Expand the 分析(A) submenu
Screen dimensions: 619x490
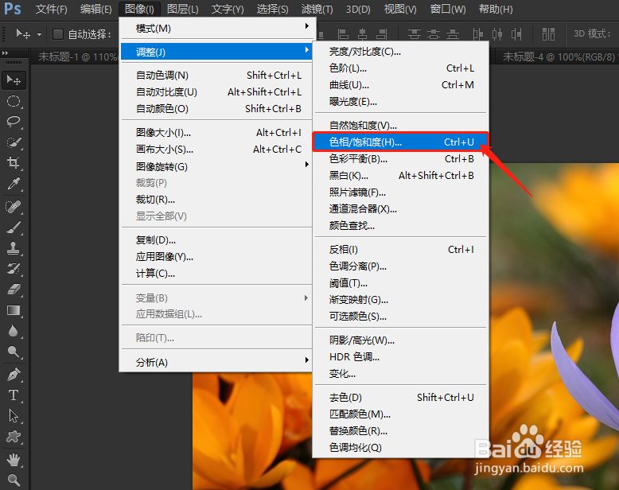(x=216, y=362)
